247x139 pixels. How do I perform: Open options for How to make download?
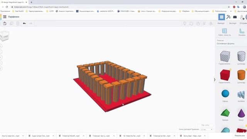click(x=23, y=136)
